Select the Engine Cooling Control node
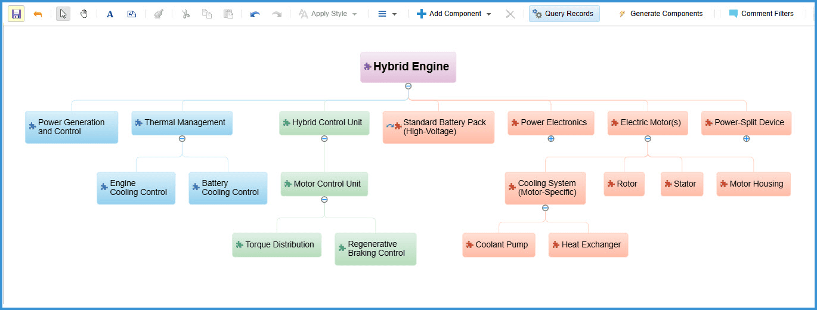Screen dimensions: 817x310 point(136,188)
